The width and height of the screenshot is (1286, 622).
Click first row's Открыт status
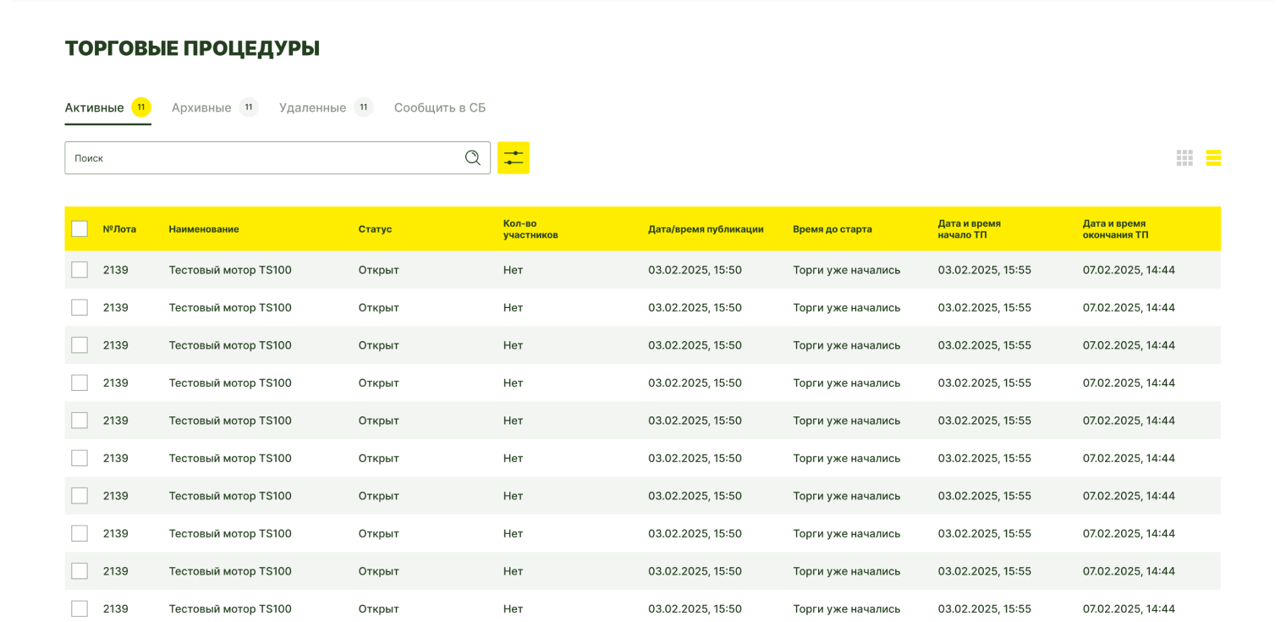[378, 270]
